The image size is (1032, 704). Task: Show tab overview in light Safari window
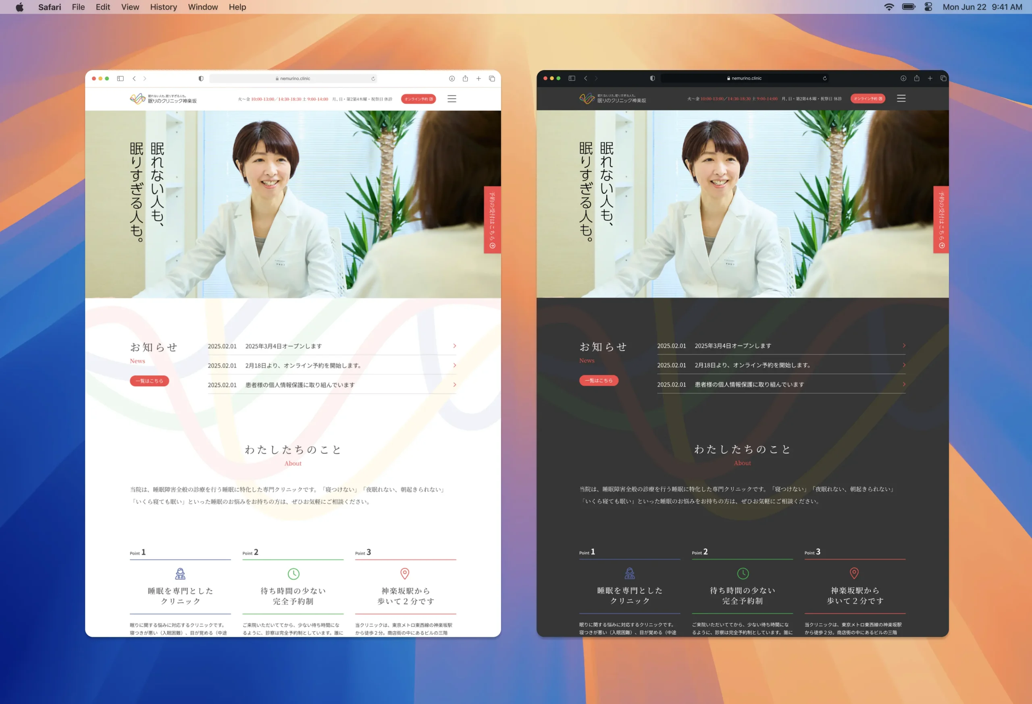[492, 79]
